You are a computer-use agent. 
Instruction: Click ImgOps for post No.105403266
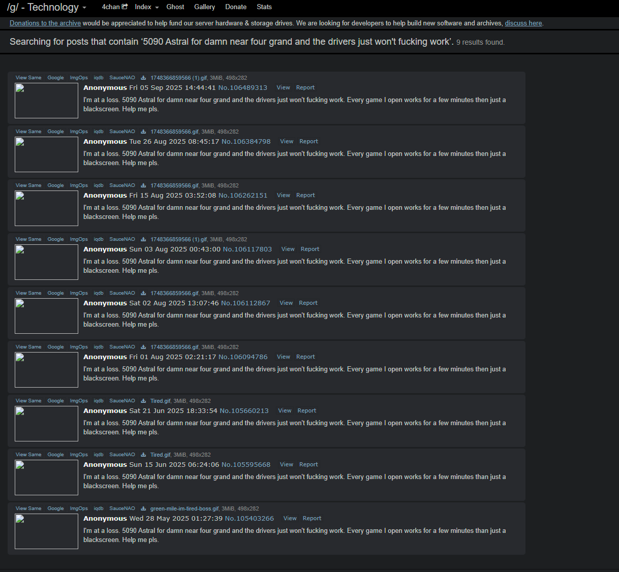point(79,509)
